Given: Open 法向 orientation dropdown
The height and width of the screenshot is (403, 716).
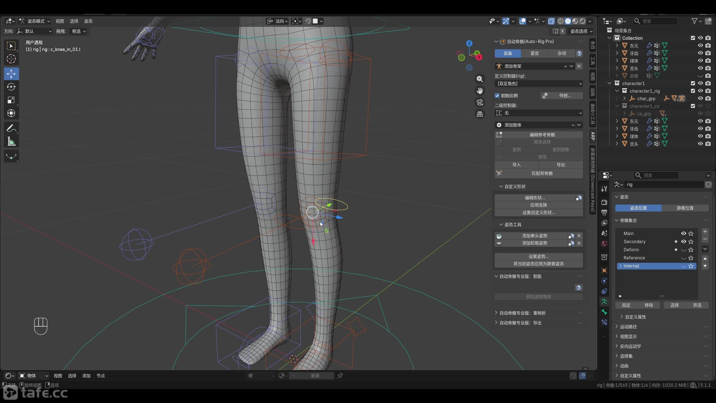Looking at the screenshot, I should pos(277,21).
